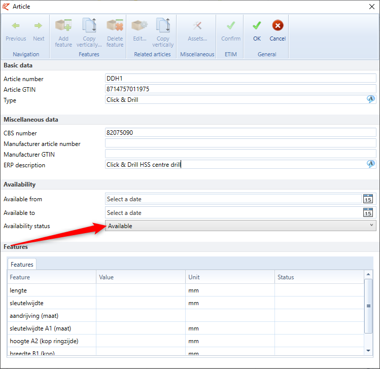Open calendar picker for Available to
Screen dimensions: 380x369
point(368,212)
